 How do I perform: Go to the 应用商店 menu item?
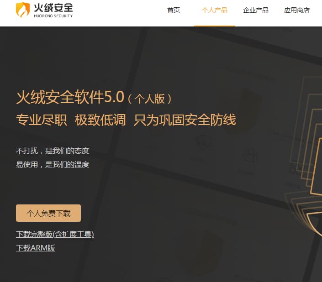coord(297,10)
